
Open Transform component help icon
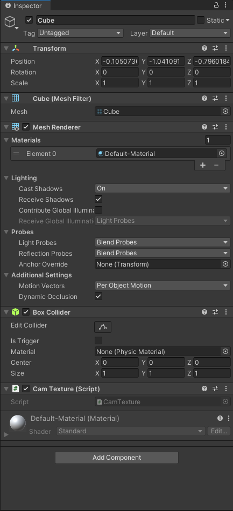(x=204, y=48)
